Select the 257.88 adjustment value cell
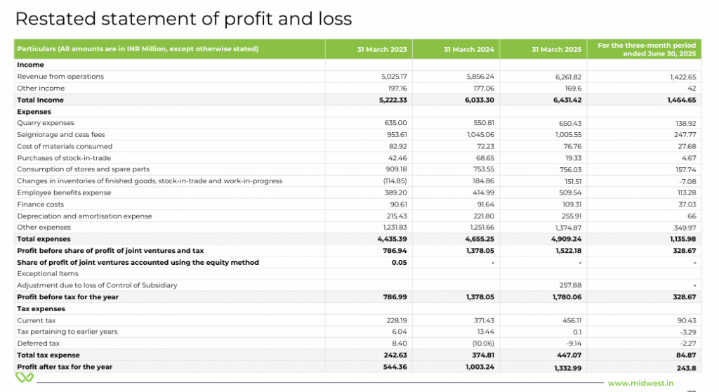 click(569, 285)
